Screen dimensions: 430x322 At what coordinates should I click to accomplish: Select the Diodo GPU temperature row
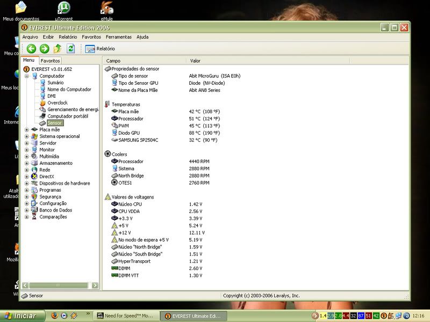point(164,133)
